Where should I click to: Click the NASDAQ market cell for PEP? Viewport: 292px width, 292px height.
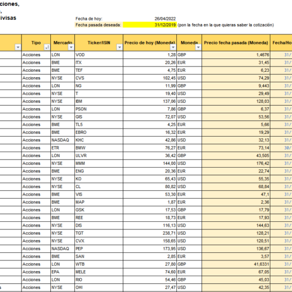[62, 249]
